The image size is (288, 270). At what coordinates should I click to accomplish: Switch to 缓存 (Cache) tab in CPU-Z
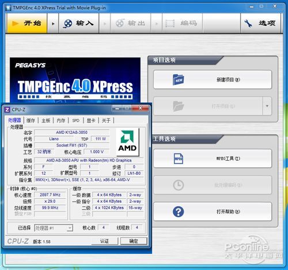31,121
